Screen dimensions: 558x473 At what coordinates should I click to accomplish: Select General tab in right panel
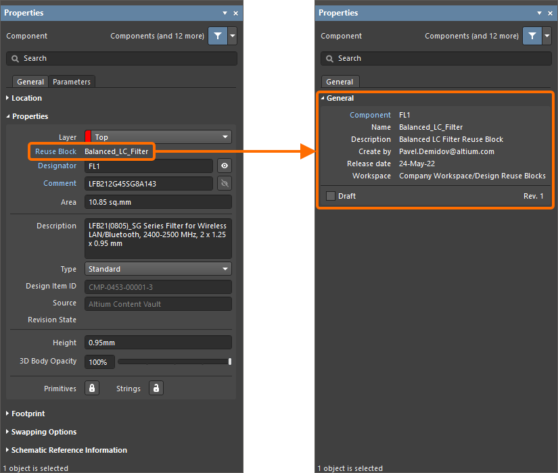coord(340,82)
